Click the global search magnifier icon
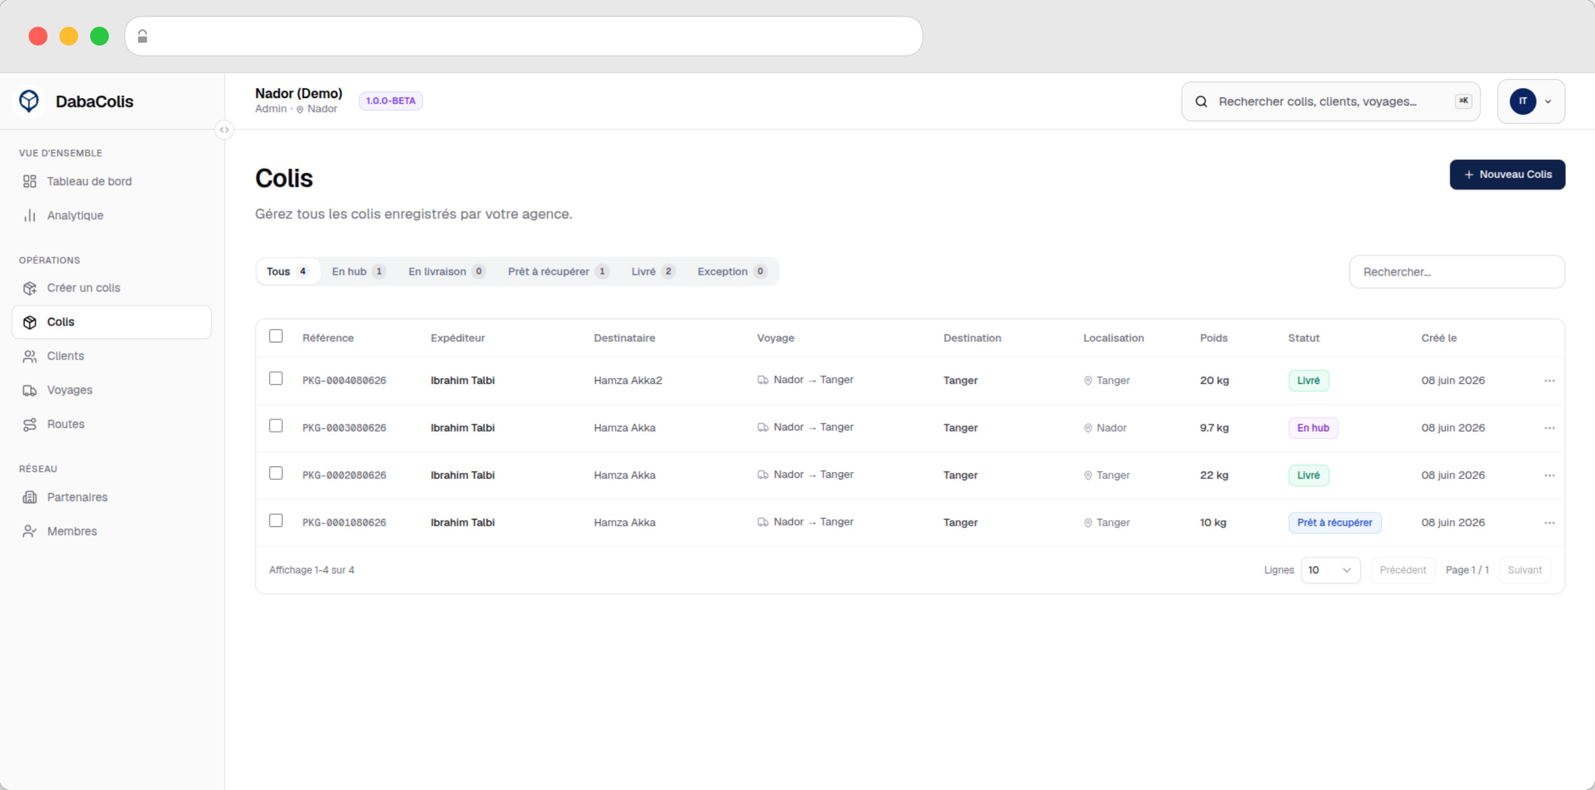Screen dimensions: 1595x790 [1201, 101]
